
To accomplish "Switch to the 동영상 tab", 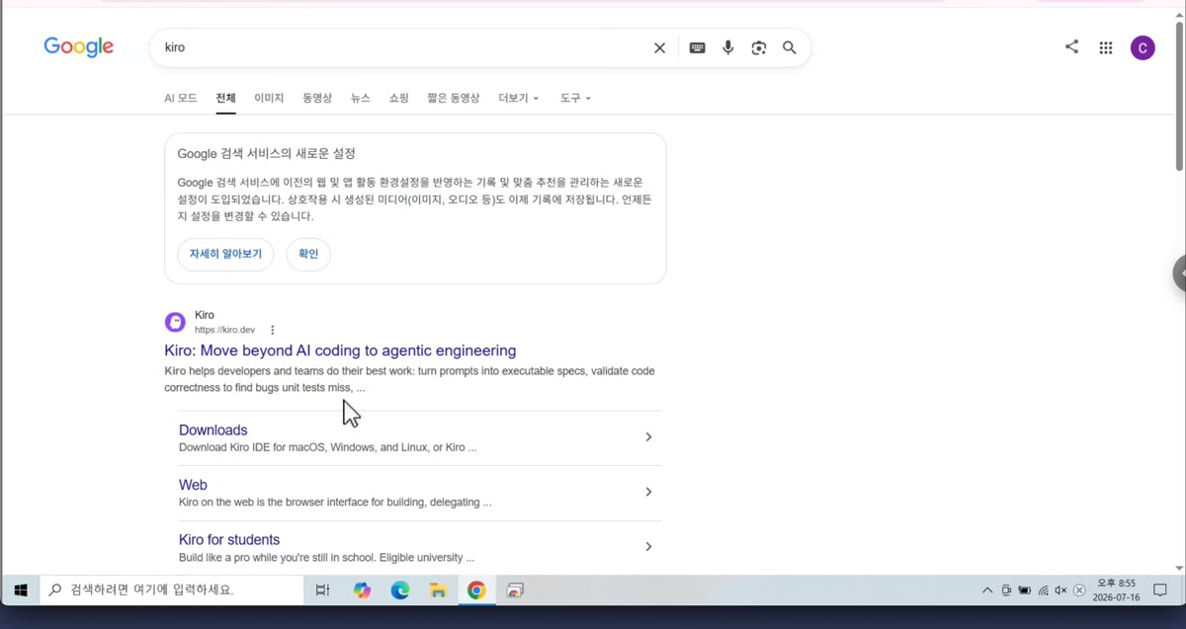I will click(x=317, y=98).
